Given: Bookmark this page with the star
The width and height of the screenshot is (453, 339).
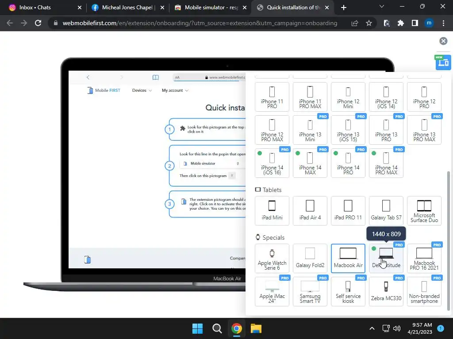Looking at the screenshot, I should tap(369, 23).
